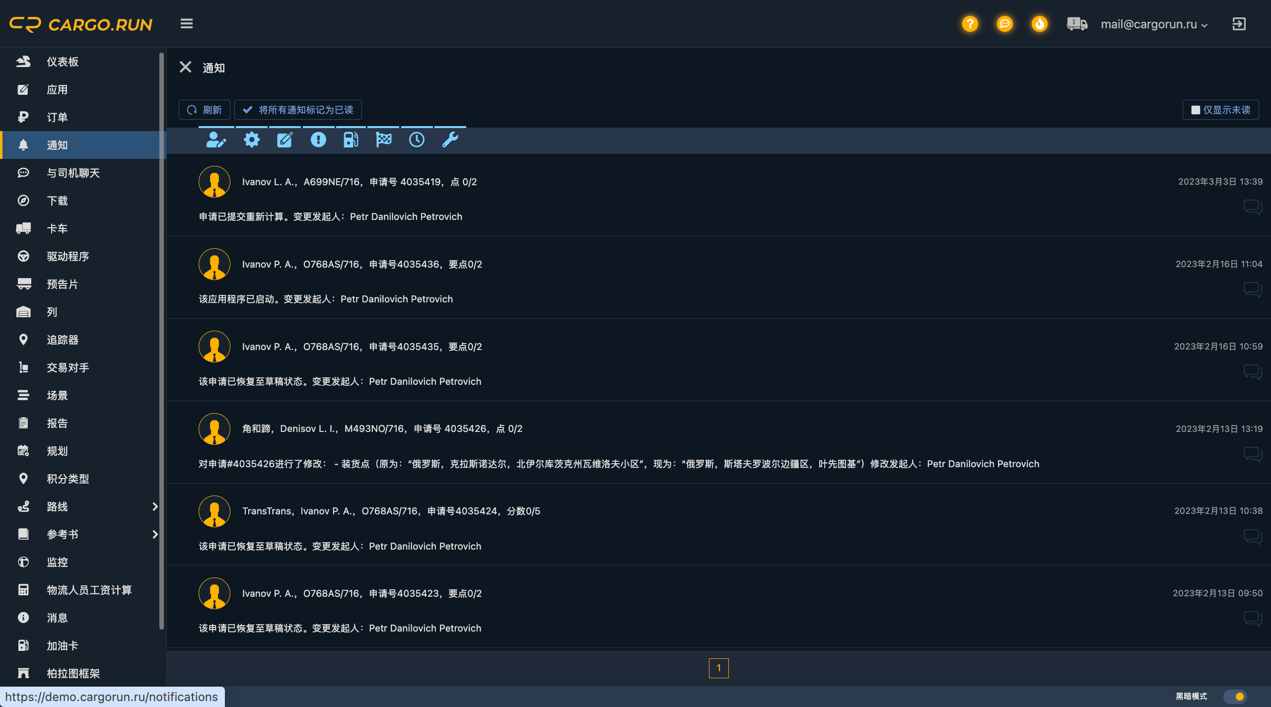Select the checkered flag filter icon

[384, 140]
